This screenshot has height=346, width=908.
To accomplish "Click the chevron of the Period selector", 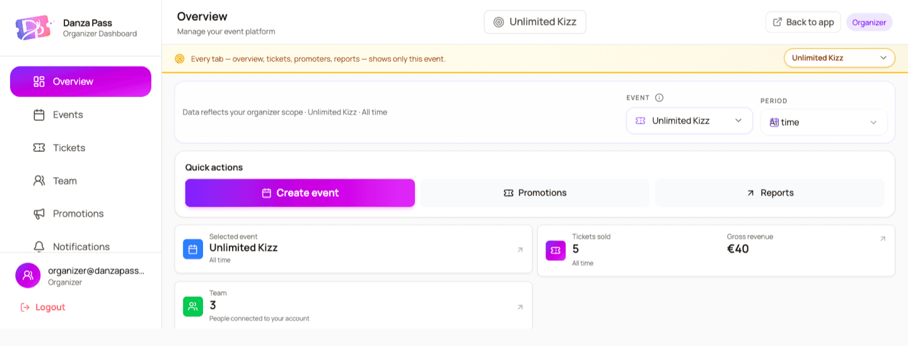I will click(873, 122).
